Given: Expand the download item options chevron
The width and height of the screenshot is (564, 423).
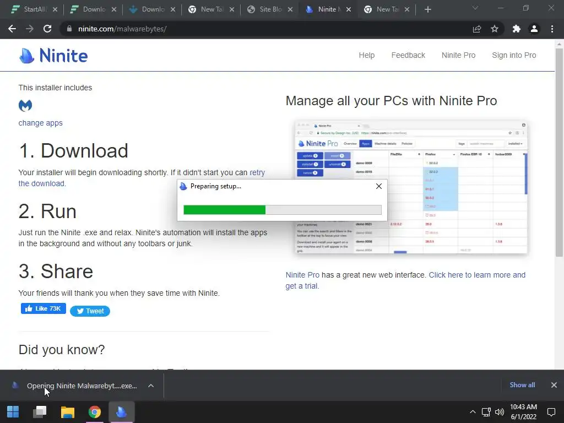Looking at the screenshot, I should (x=151, y=386).
